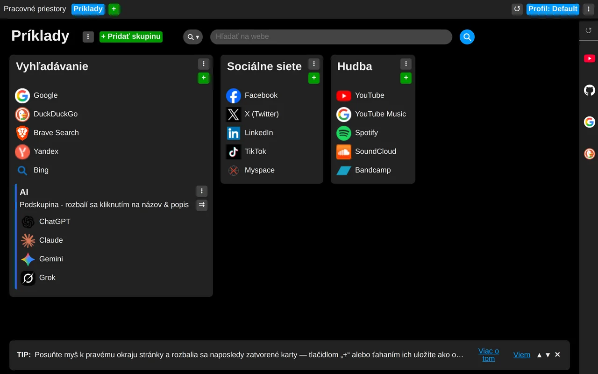This screenshot has height=374, width=598.
Task: Open the Gemini bookmark
Action: click(42, 259)
